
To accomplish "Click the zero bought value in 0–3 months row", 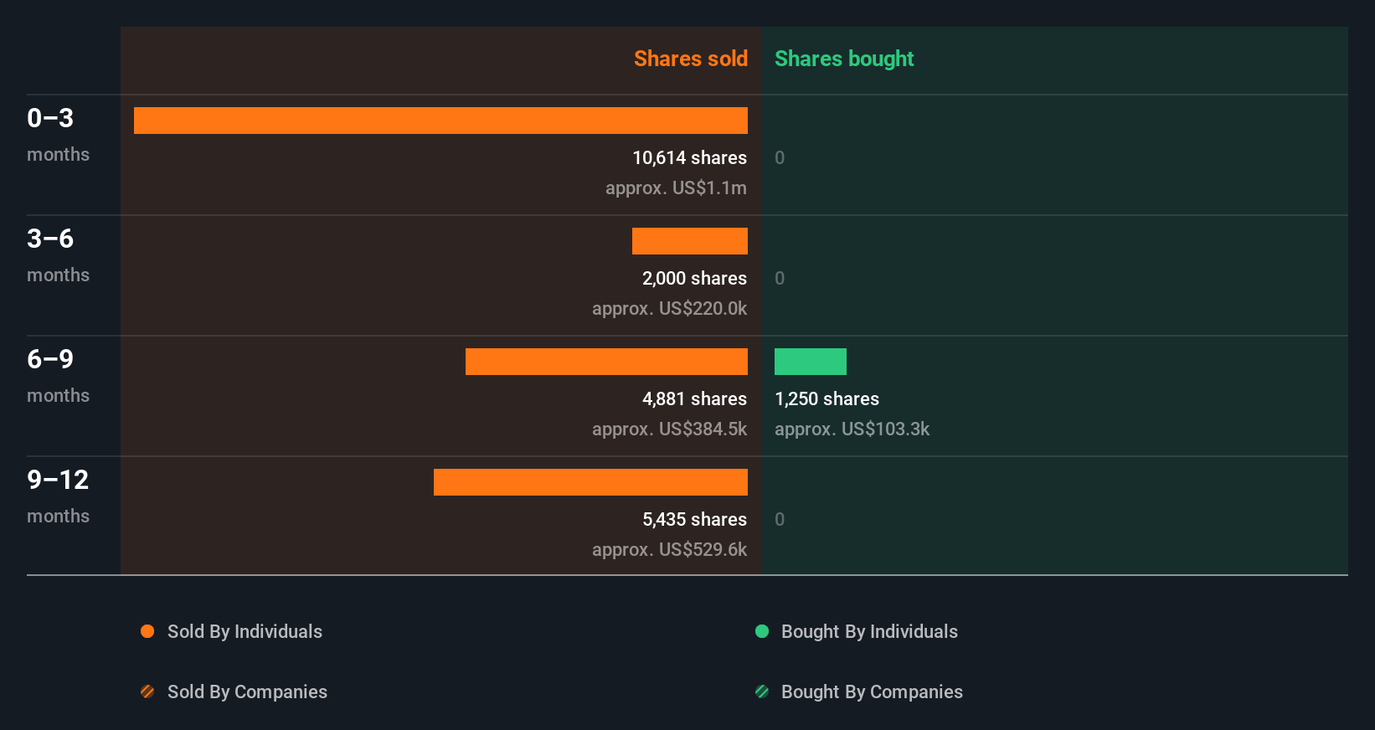I will tap(780, 157).
